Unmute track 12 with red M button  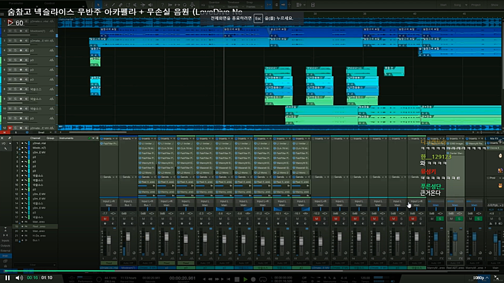pos(10,128)
